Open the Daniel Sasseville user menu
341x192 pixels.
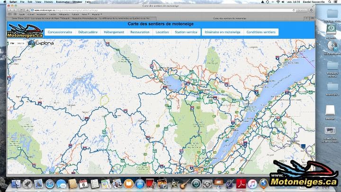point(314,2)
